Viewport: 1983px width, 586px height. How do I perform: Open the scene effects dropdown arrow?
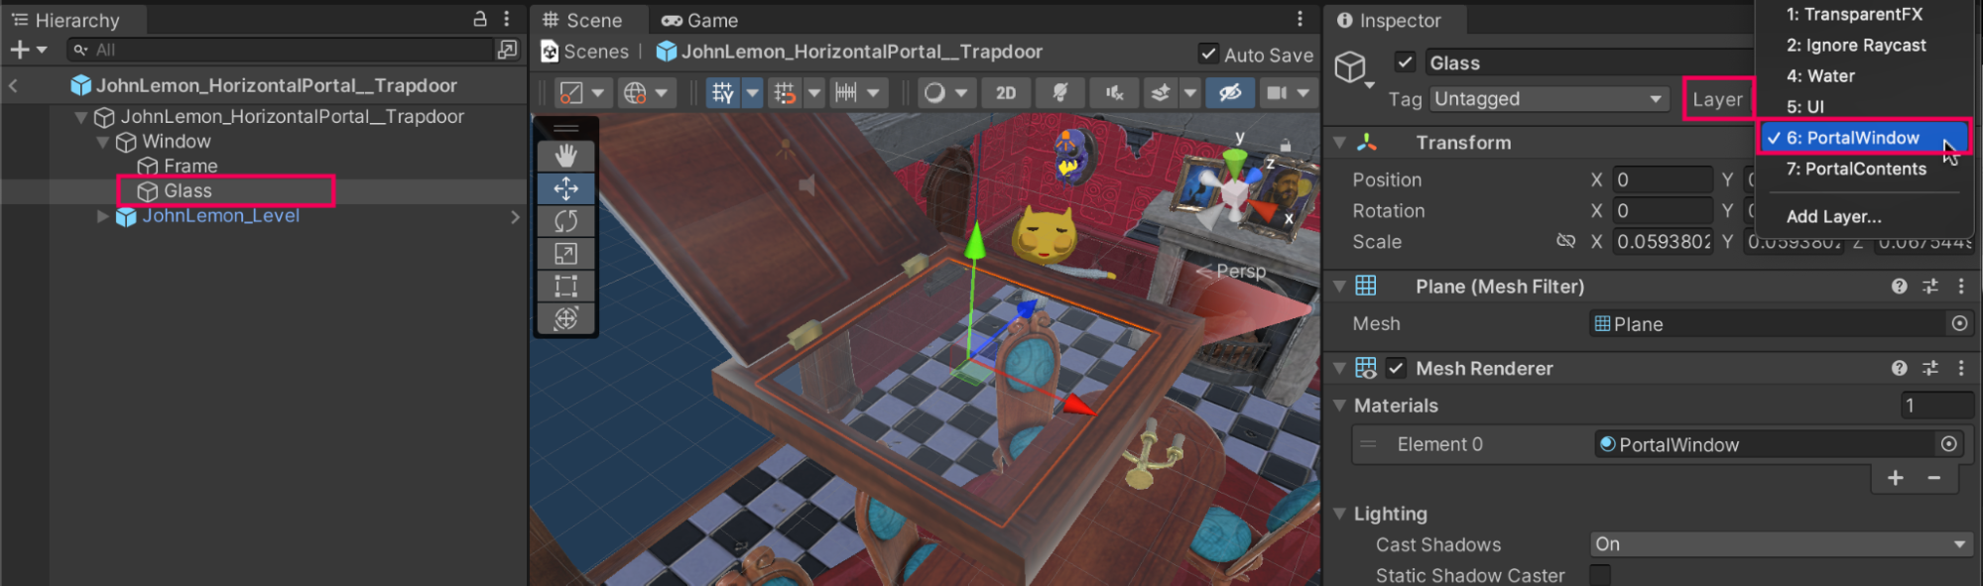(x=1190, y=93)
